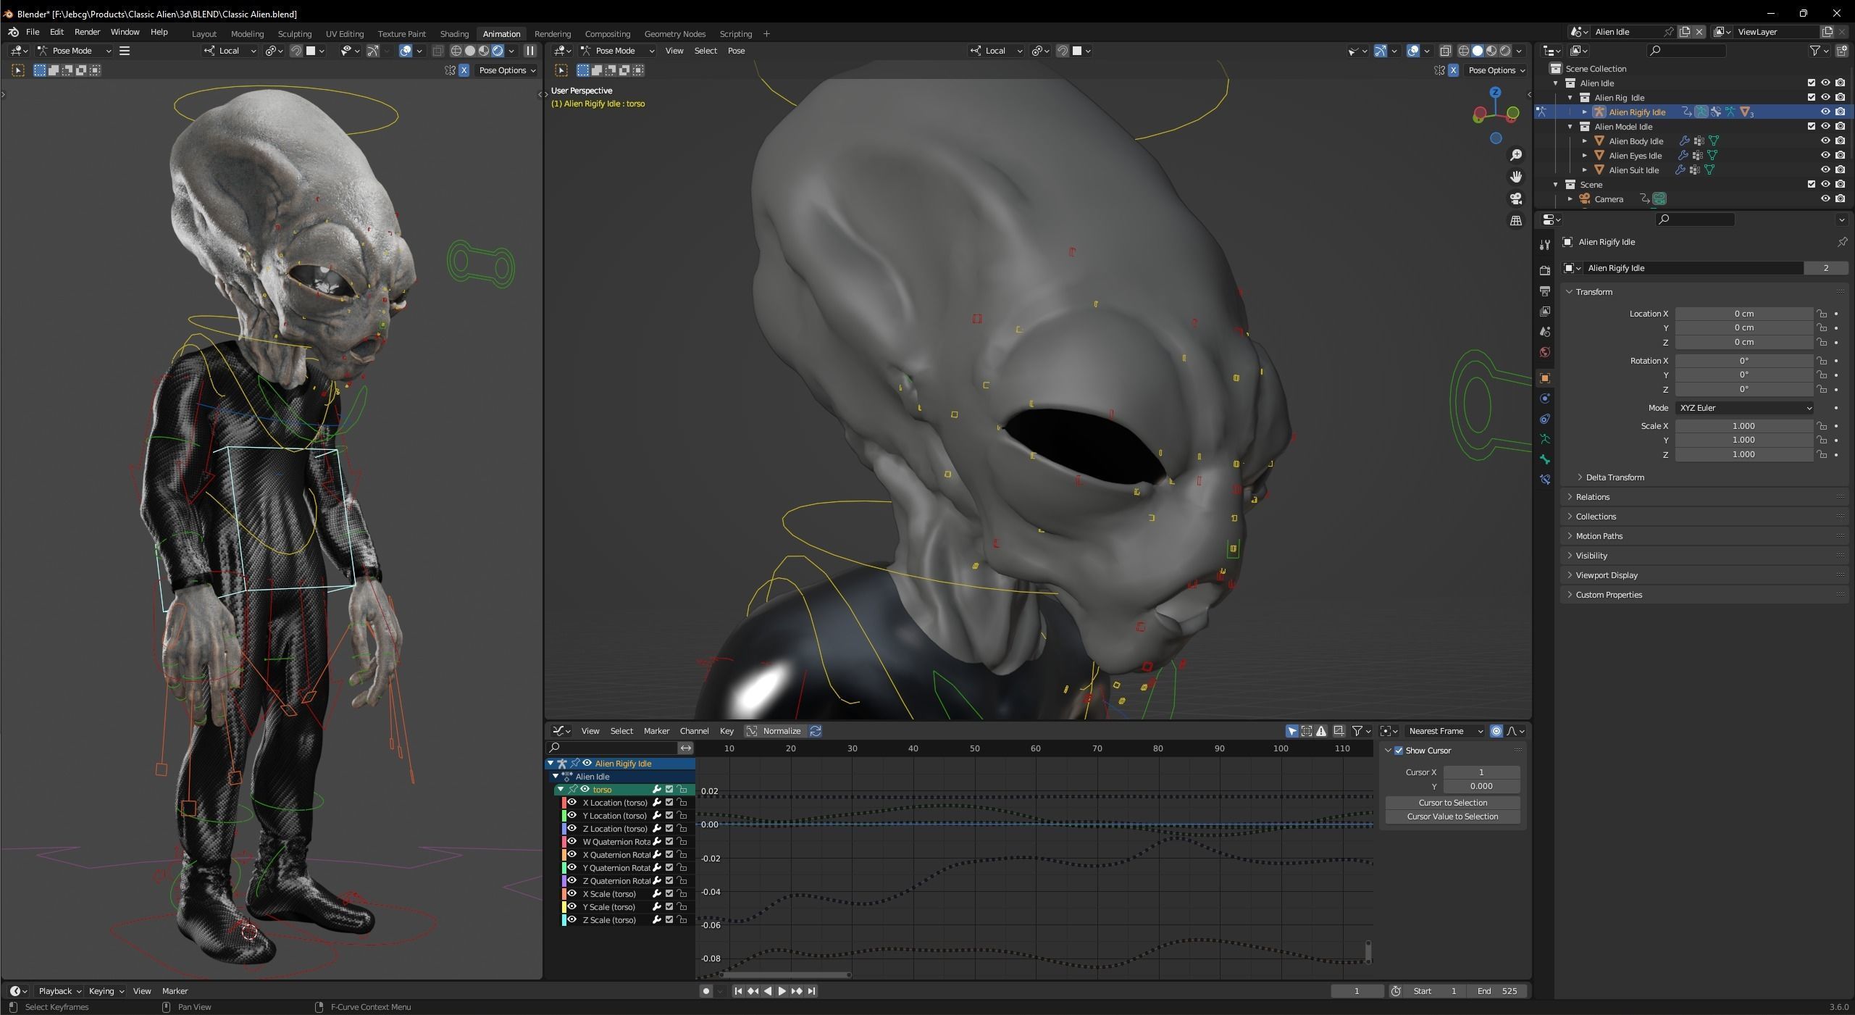Open Graph Editor Channel menu
The height and width of the screenshot is (1015, 1855).
(x=694, y=731)
